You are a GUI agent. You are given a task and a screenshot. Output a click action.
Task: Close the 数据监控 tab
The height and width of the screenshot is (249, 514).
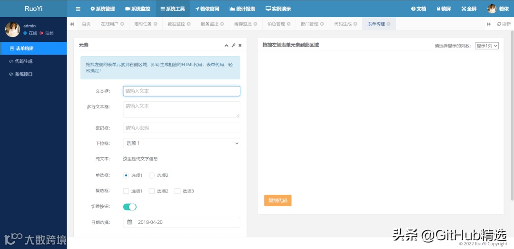coord(189,24)
